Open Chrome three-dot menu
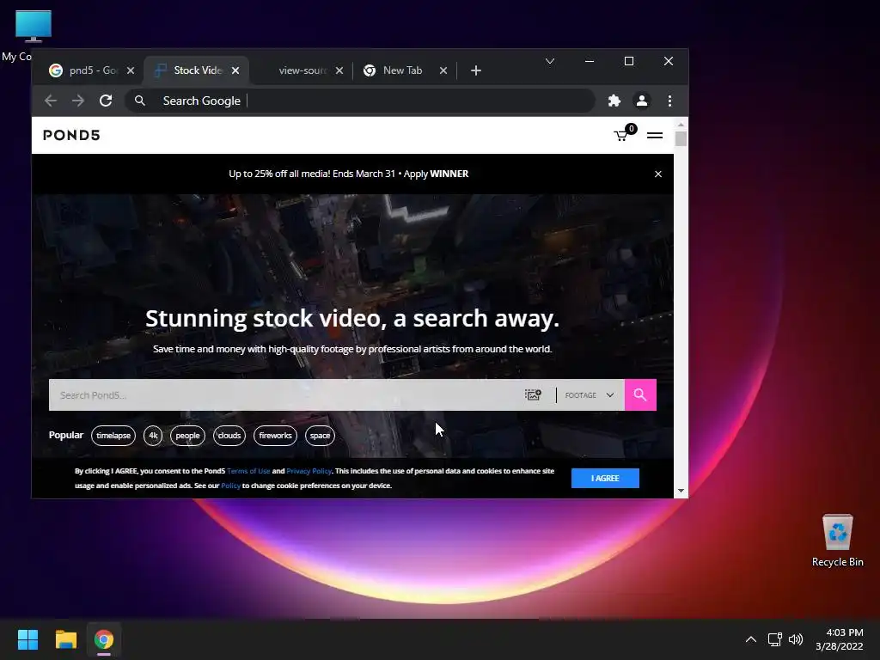This screenshot has width=880, height=660. click(669, 101)
